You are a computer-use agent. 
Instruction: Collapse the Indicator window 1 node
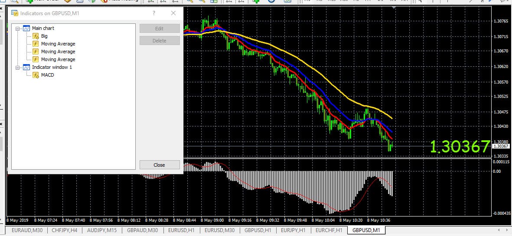[18, 68]
